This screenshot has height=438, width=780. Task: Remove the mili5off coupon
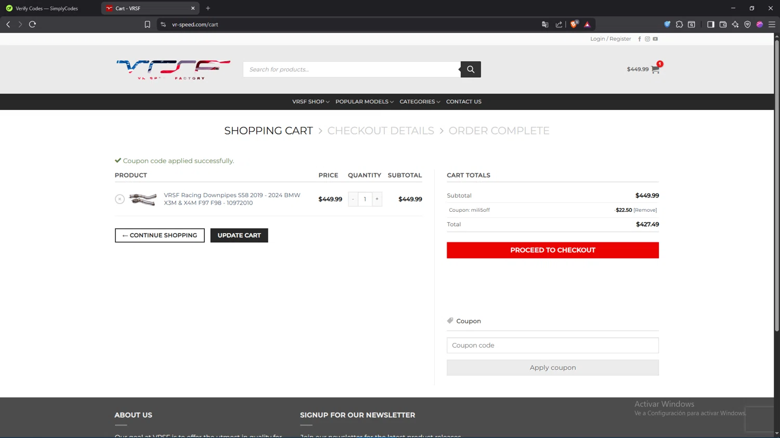[x=645, y=210]
